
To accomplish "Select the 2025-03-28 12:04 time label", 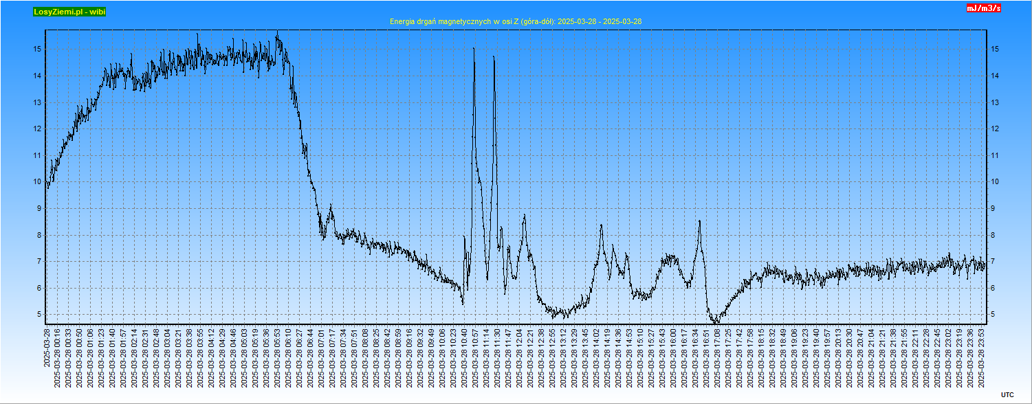I will (x=520, y=357).
